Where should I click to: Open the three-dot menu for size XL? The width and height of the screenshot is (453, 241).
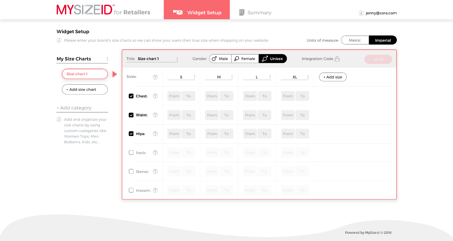308,77
